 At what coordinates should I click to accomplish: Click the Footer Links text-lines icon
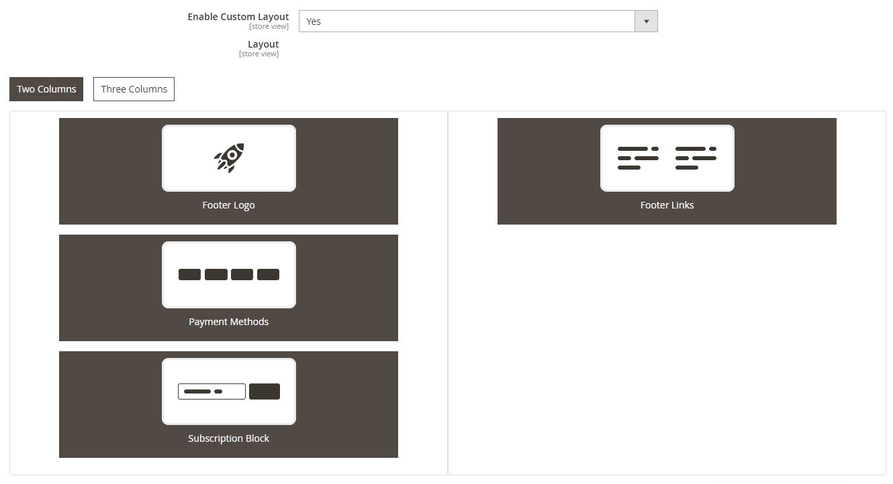[x=667, y=158]
